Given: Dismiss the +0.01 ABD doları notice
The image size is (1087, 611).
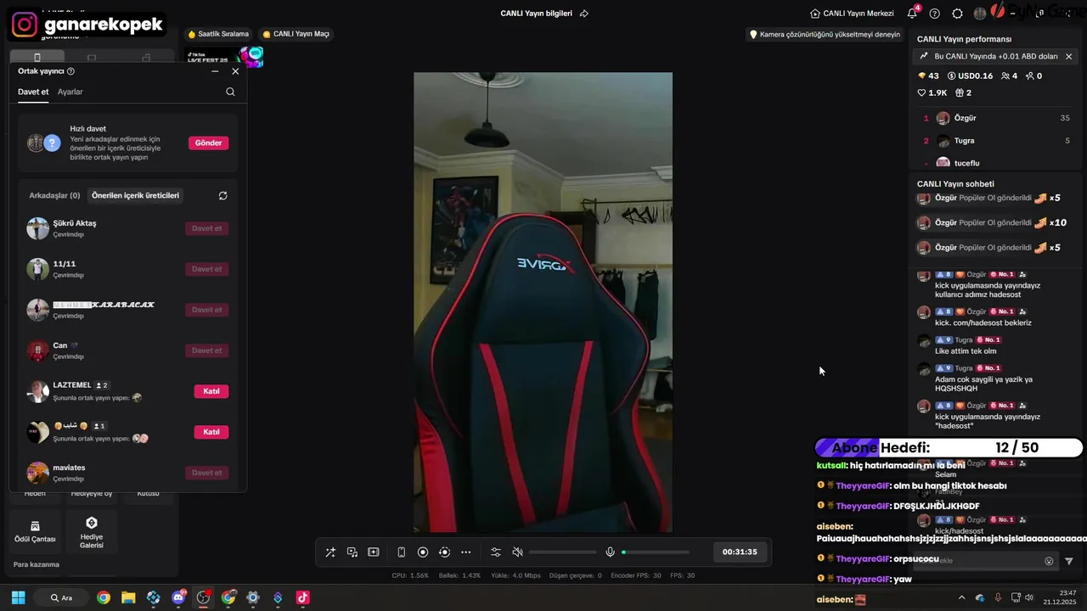Looking at the screenshot, I should pos(1068,56).
